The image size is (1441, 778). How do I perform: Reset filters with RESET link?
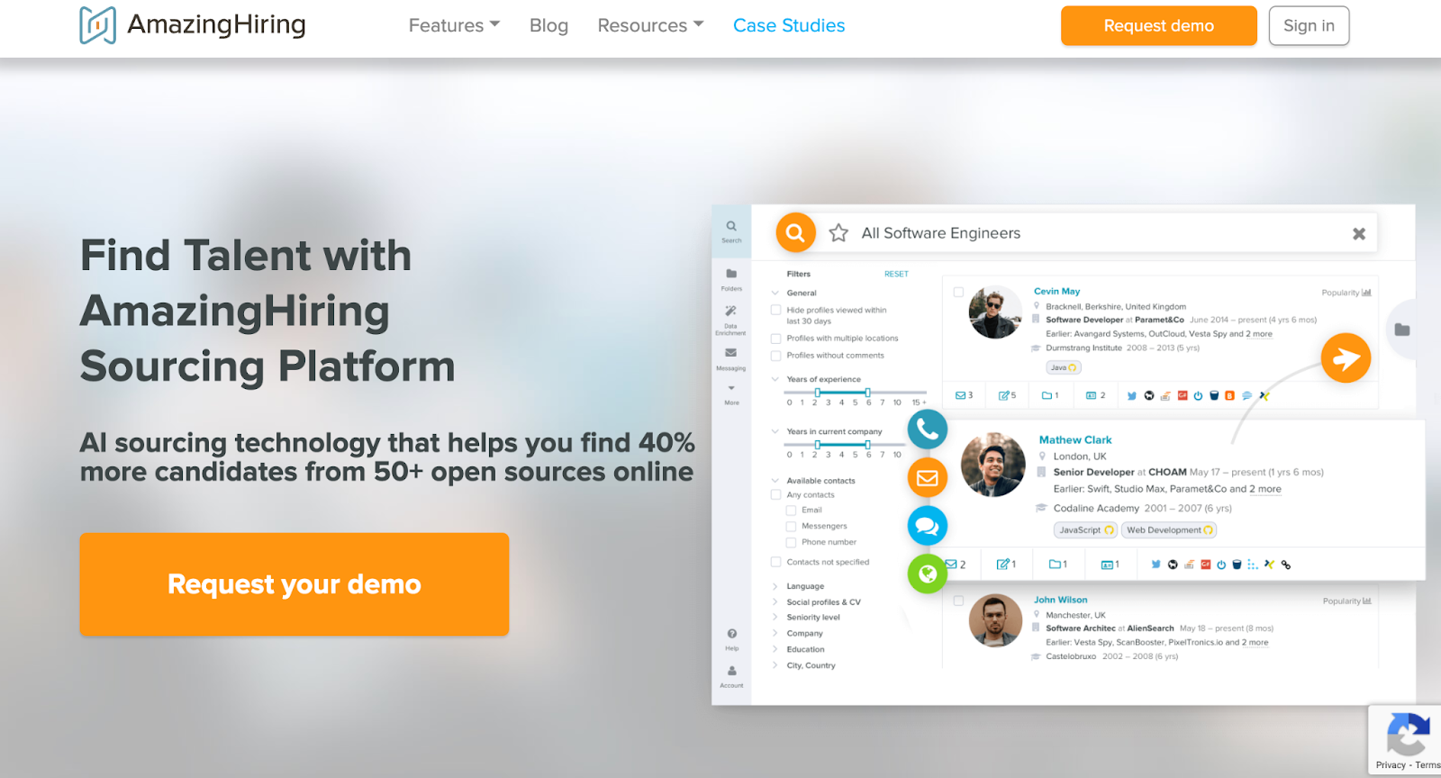896,274
